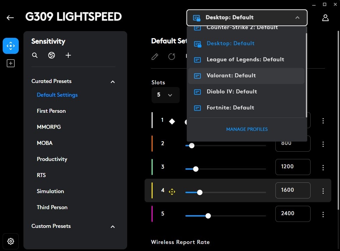Add a new preset with plus icon
This screenshot has height=251, width=340.
pos(68,55)
